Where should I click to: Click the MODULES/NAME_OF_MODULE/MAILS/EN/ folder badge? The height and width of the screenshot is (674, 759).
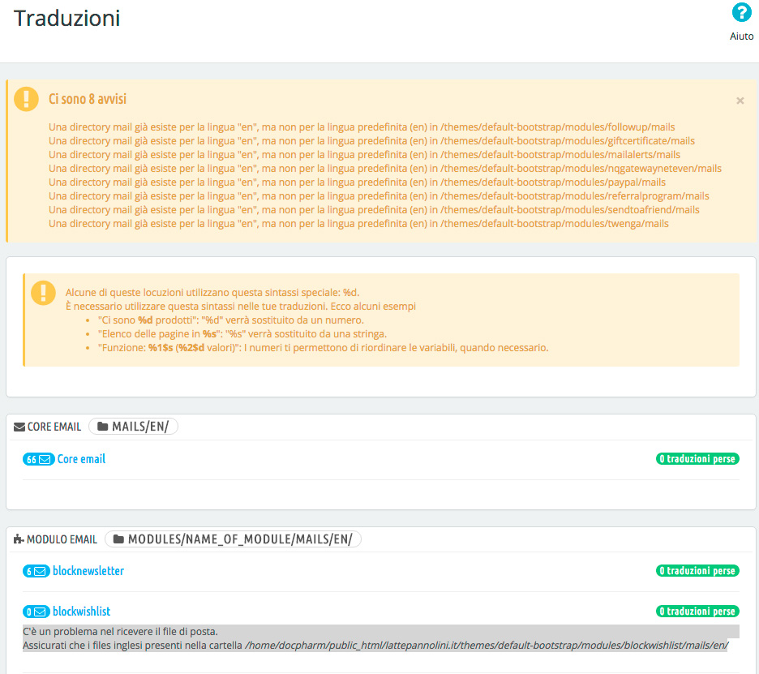(233, 539)
